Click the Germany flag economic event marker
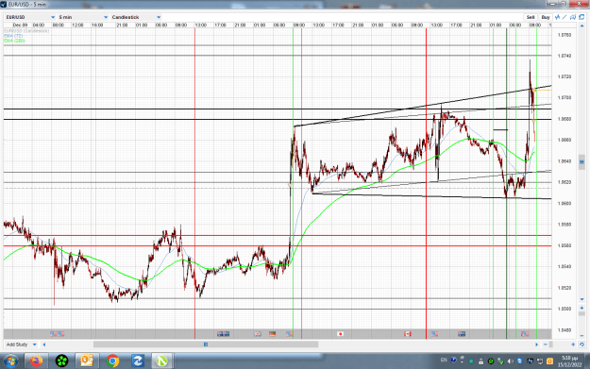590x369 pixels. 273,334
